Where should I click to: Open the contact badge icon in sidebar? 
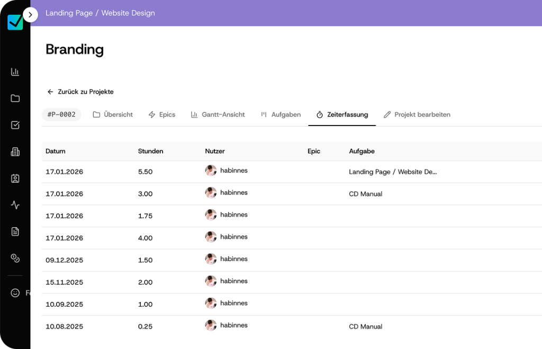coord(15,178)
